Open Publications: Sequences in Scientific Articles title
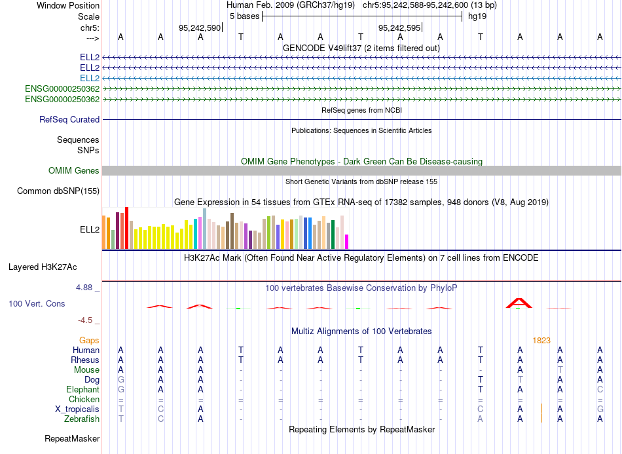 coord(361,130)
